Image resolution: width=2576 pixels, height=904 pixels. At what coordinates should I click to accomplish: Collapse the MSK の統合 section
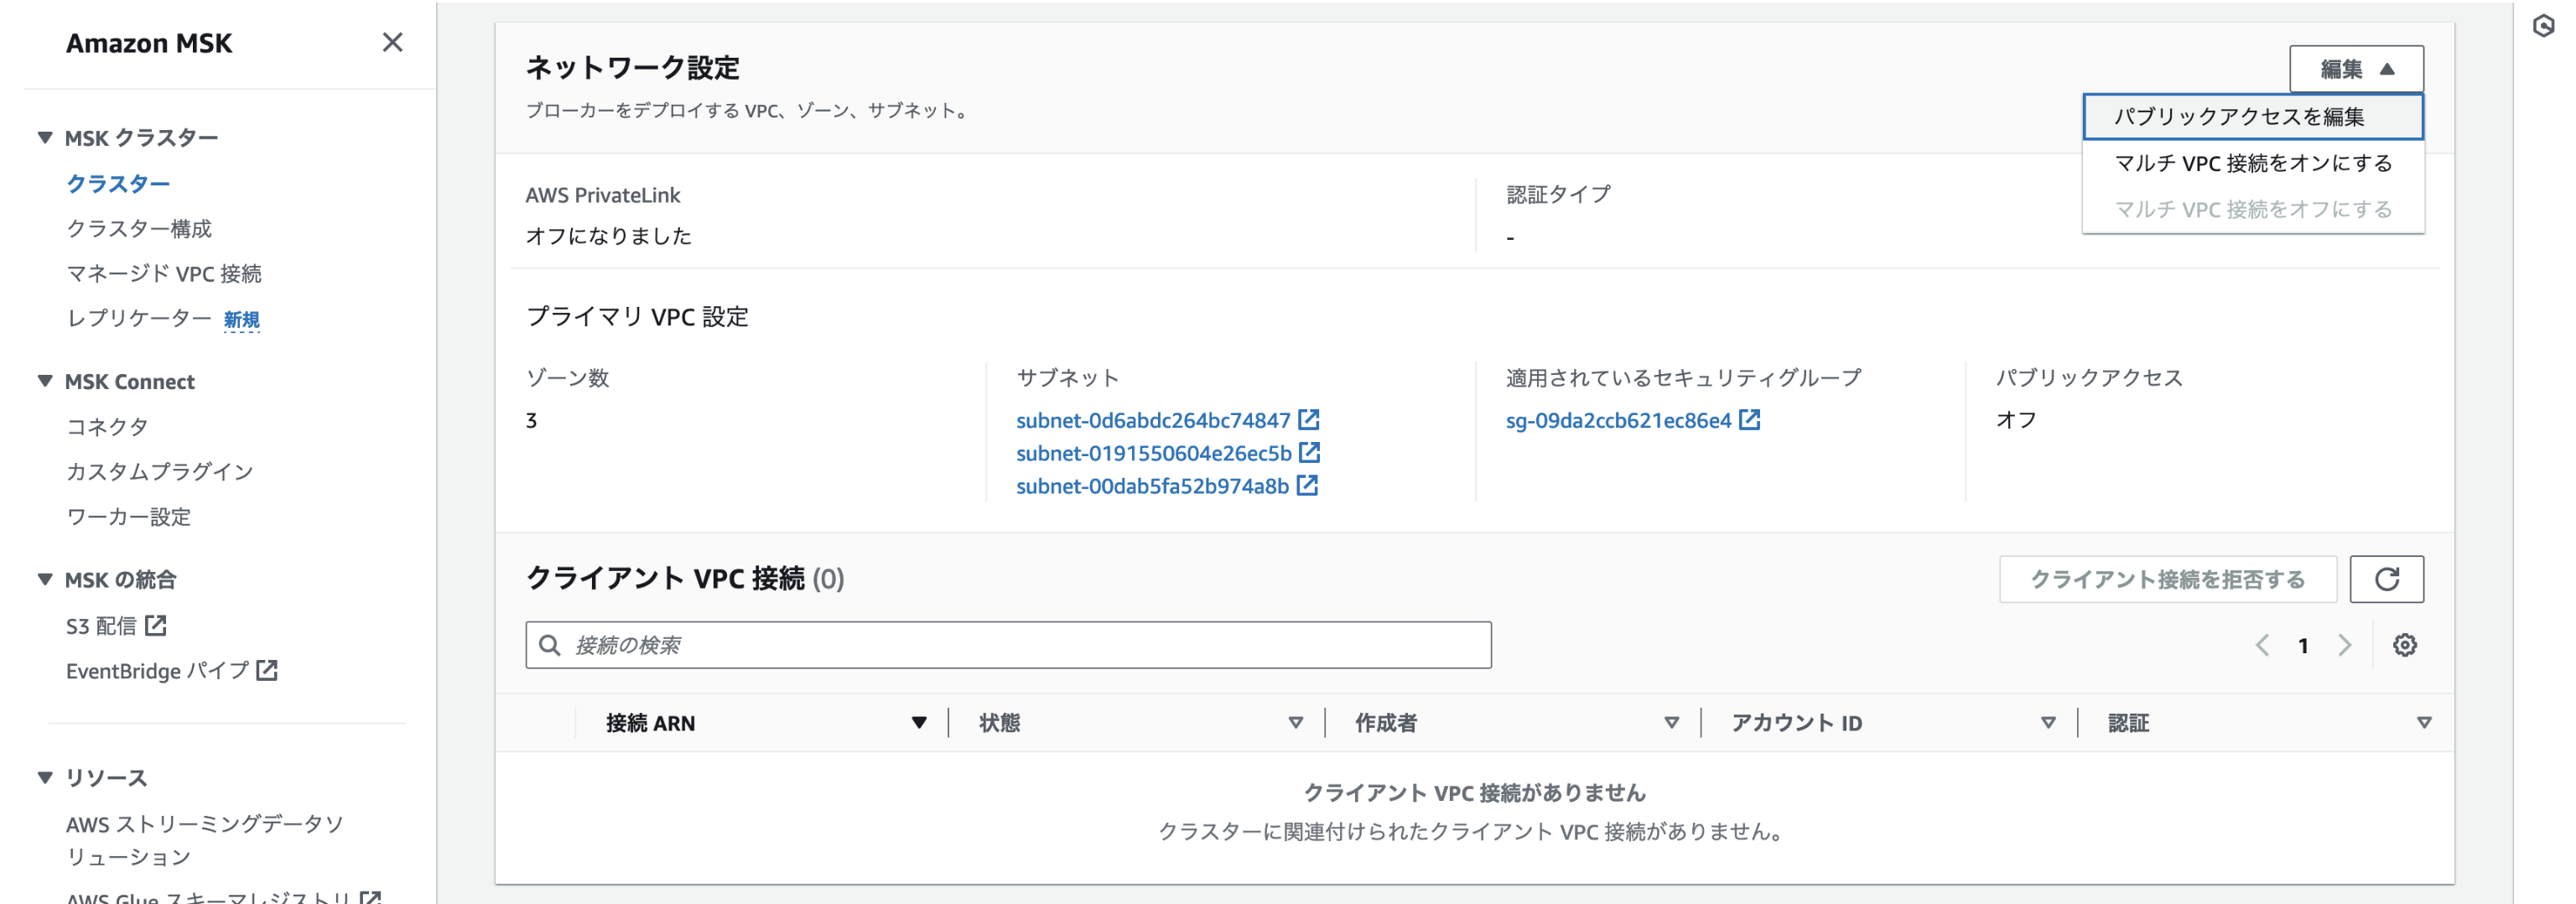[45, 579]
